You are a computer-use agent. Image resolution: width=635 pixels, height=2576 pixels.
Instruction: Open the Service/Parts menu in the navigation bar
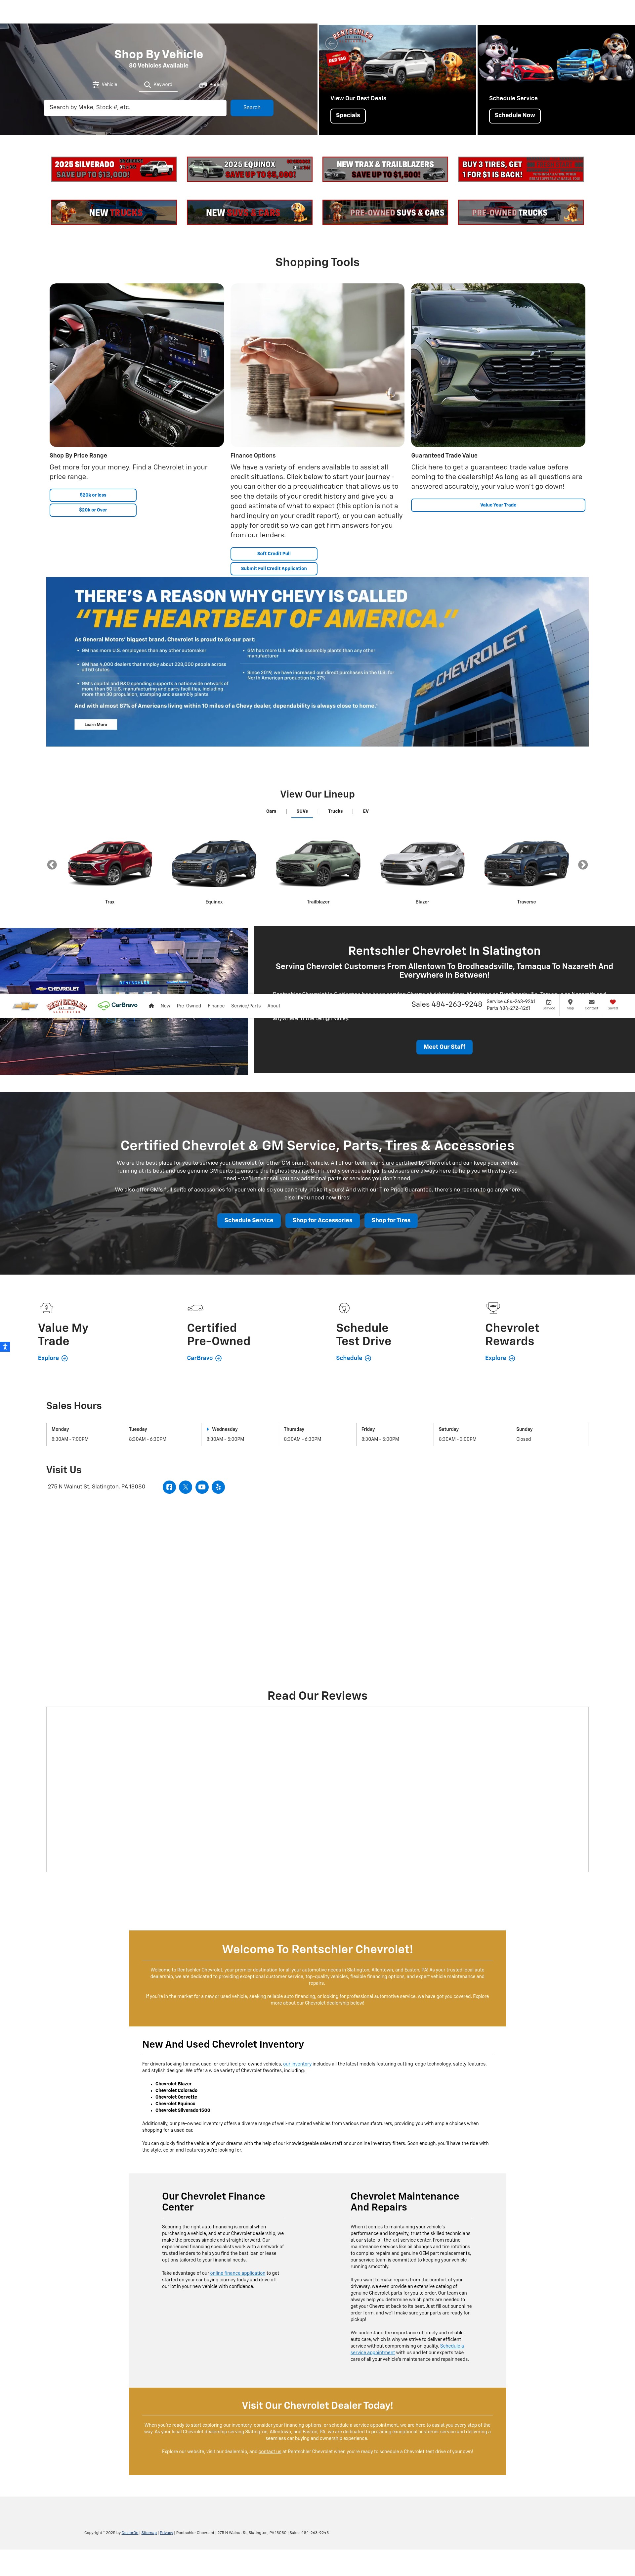(246, 1006)
